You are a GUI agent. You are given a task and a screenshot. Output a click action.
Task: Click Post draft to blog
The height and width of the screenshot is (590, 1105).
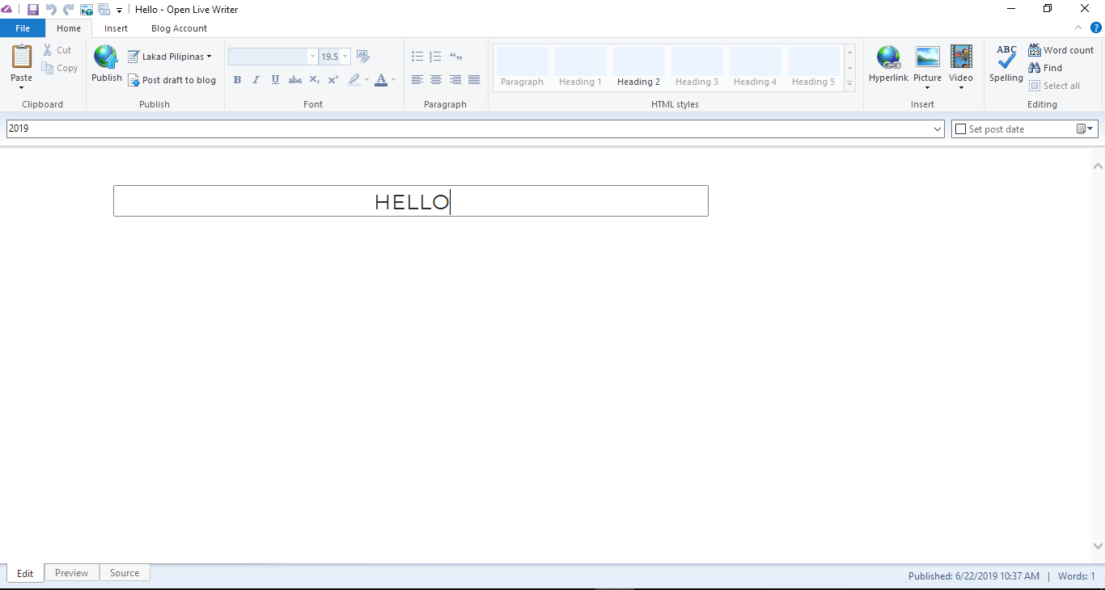coord(171,80)
